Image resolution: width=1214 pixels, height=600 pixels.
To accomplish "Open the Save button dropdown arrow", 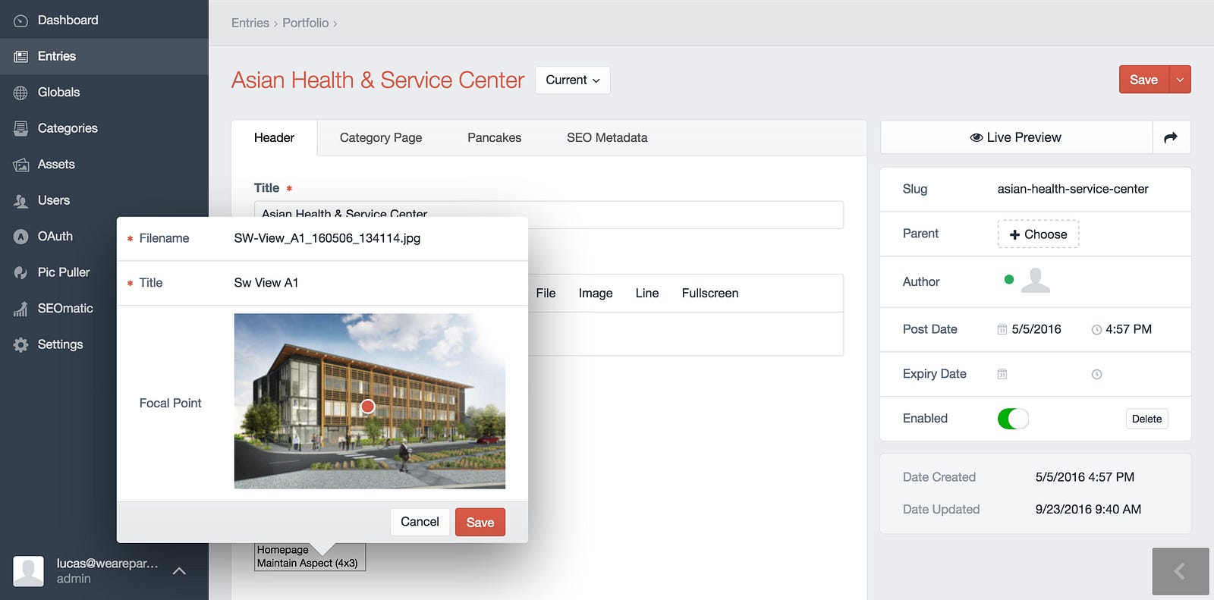I will tap(1180, 80).
